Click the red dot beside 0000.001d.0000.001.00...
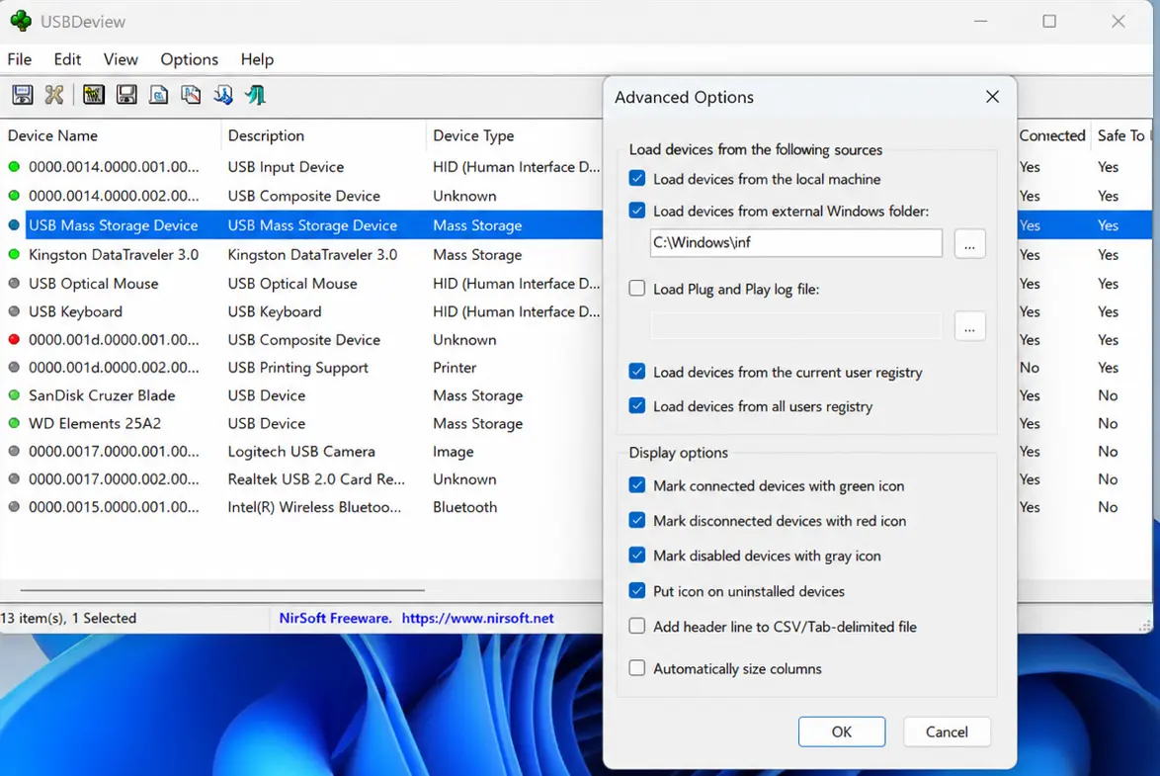 pyautogui.click(x=14, y=340)
